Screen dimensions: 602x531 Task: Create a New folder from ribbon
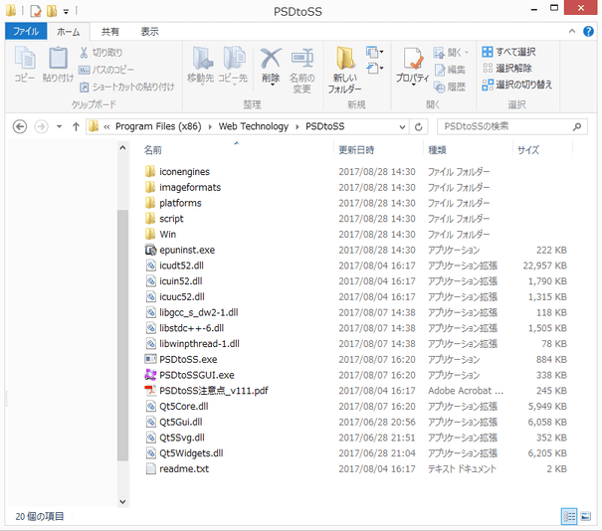click(x=344, y=70)
